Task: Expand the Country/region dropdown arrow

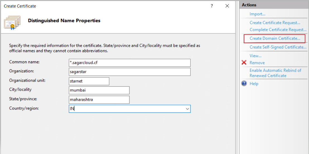Action: [187, 109]
